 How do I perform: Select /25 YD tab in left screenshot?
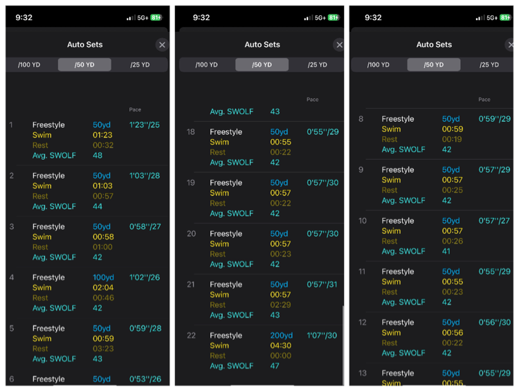140,64
